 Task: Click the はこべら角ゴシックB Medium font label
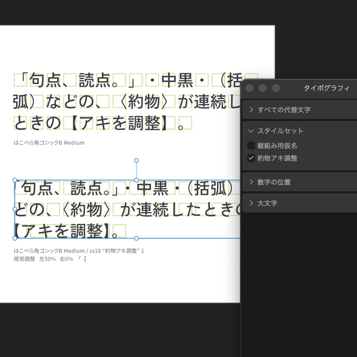click(49, 143)
